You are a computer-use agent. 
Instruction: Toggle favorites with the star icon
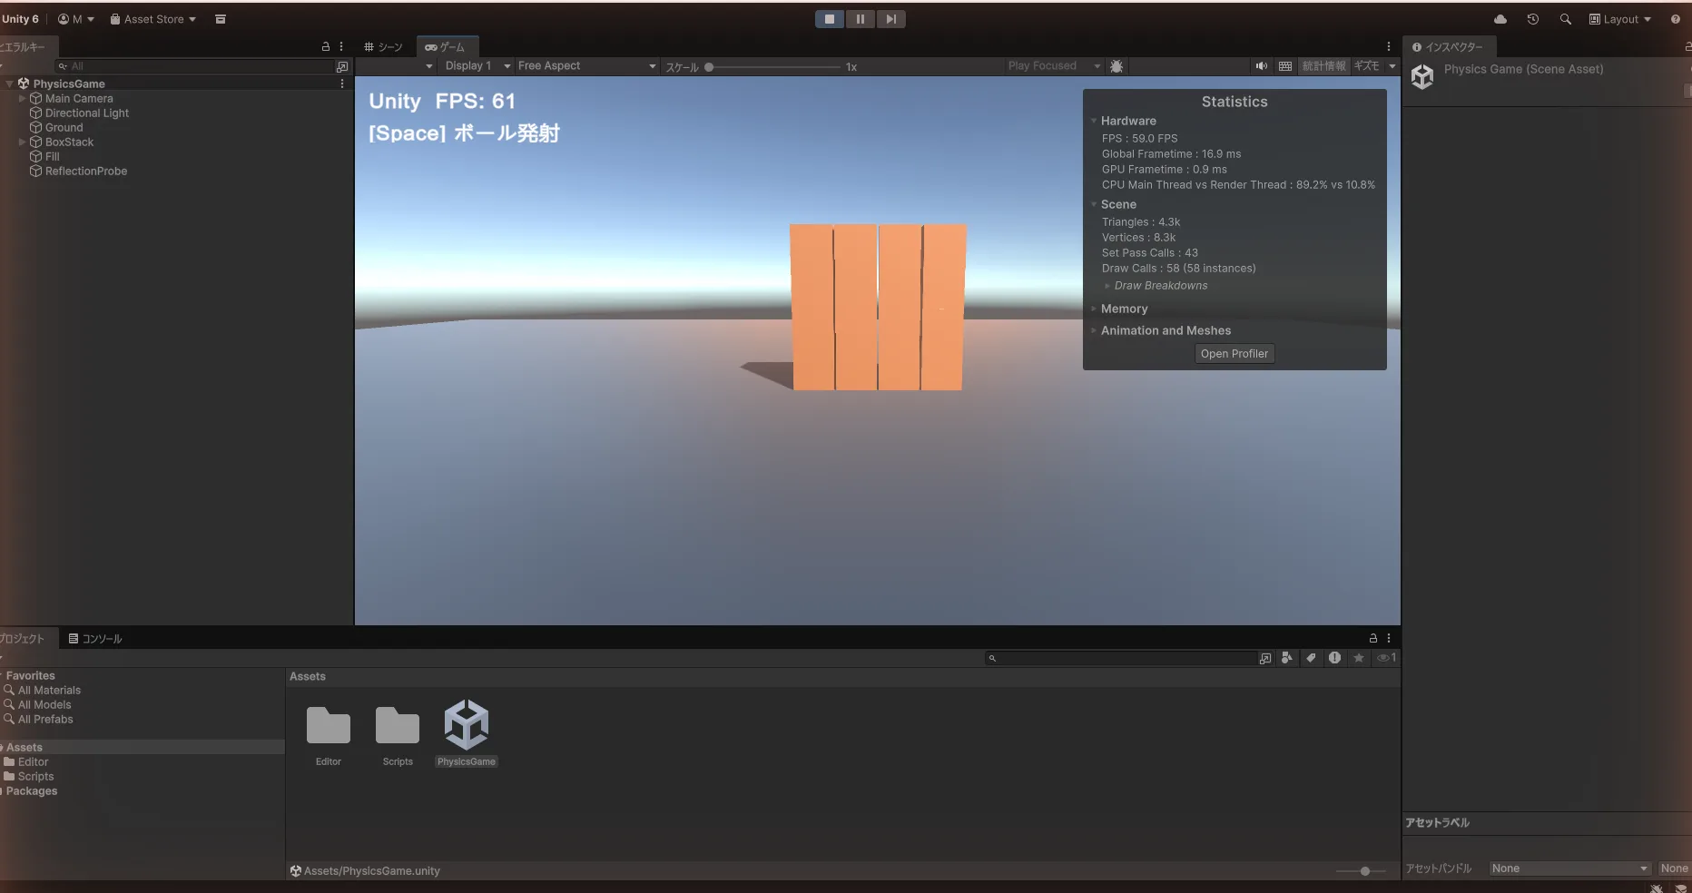pyautogui.click(x=1359, y=658)
